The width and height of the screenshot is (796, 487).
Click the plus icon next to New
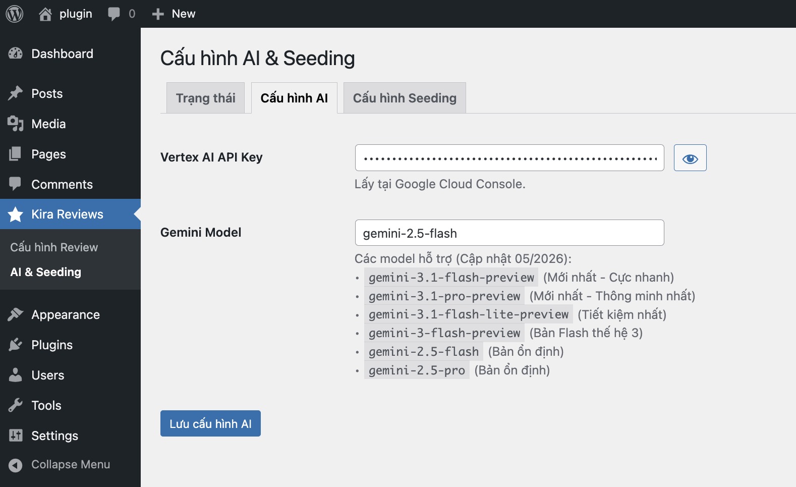click(158, 14)
